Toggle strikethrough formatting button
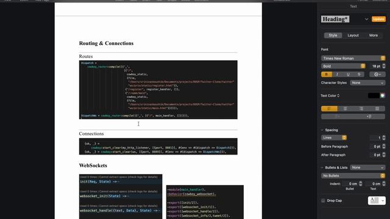The width and height of the screenshot is (390, 219). [359, 74]
